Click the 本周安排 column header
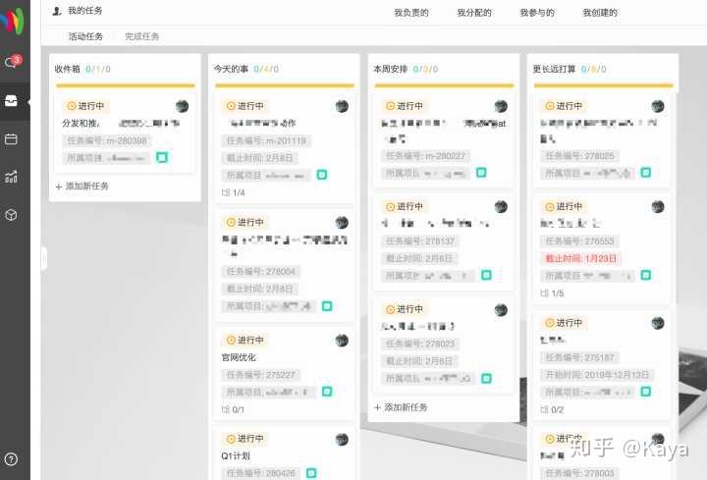The width and height of the screenshot is (707, 480). (x=391, y=69)
